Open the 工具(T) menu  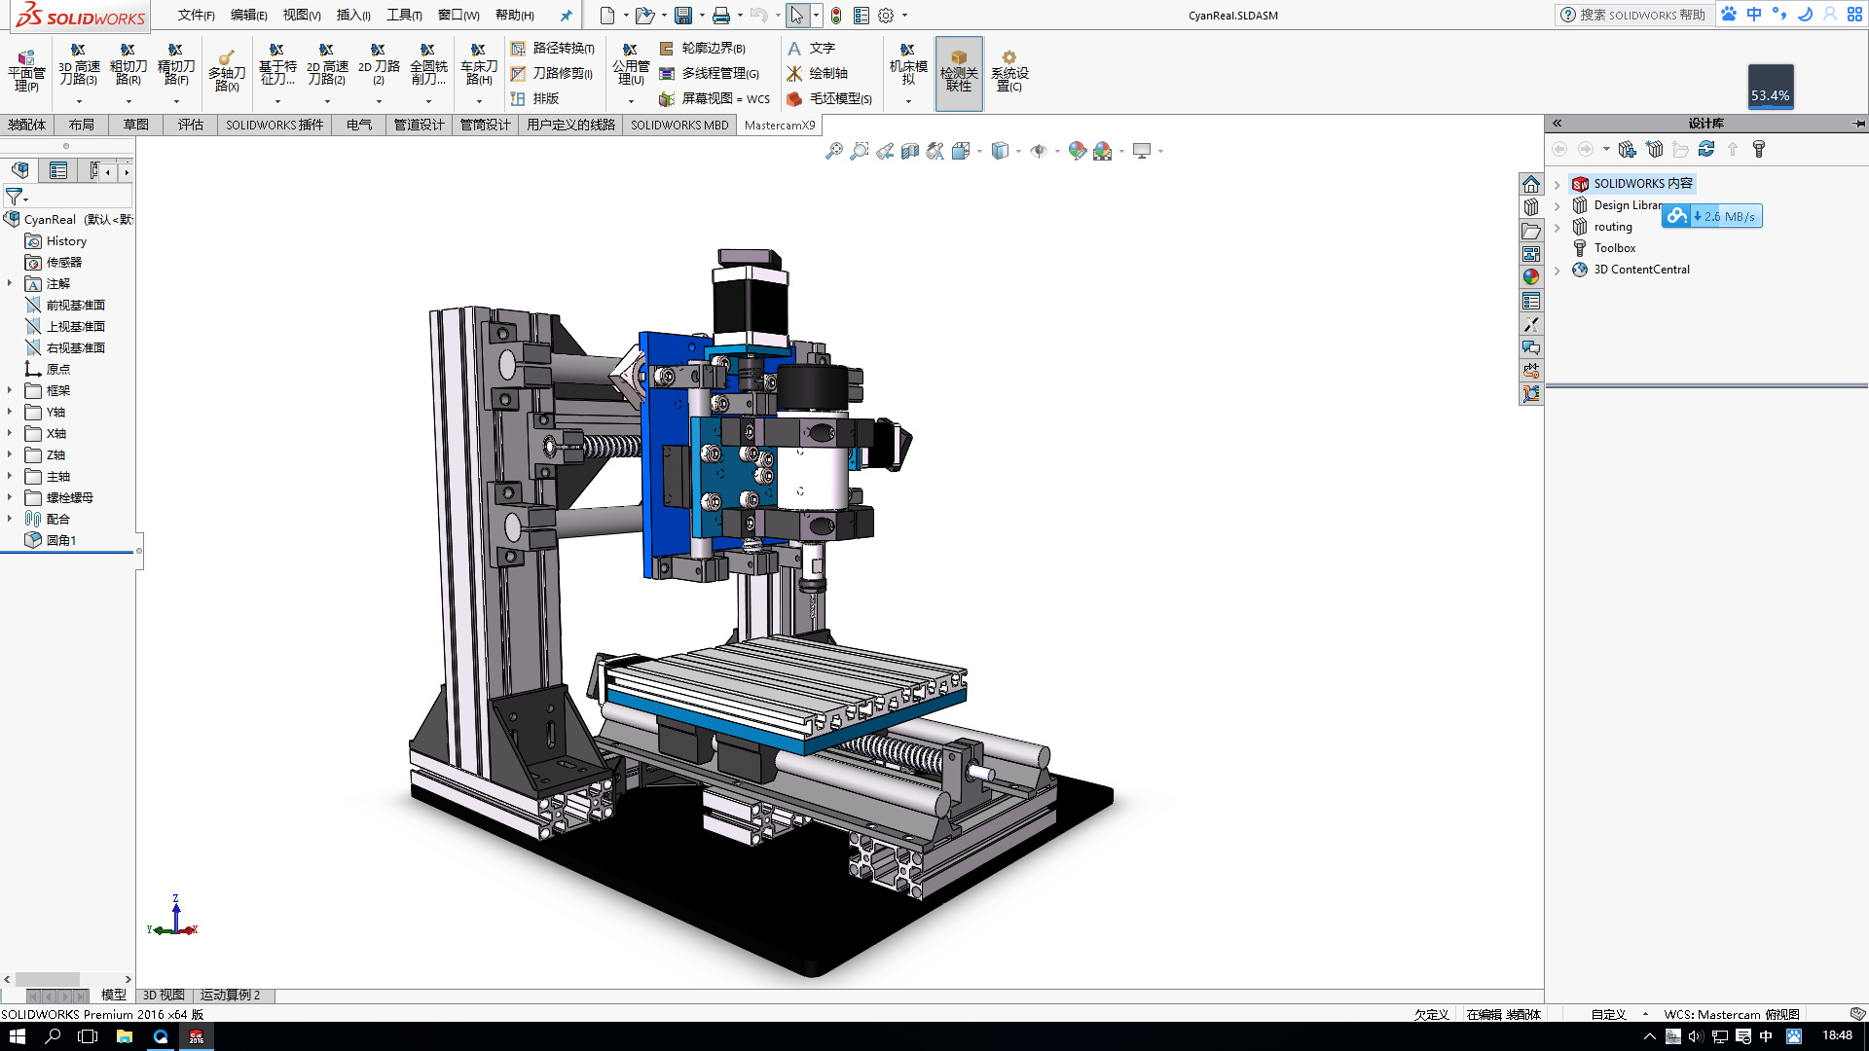pyautogui.click(x=404, y=16)
